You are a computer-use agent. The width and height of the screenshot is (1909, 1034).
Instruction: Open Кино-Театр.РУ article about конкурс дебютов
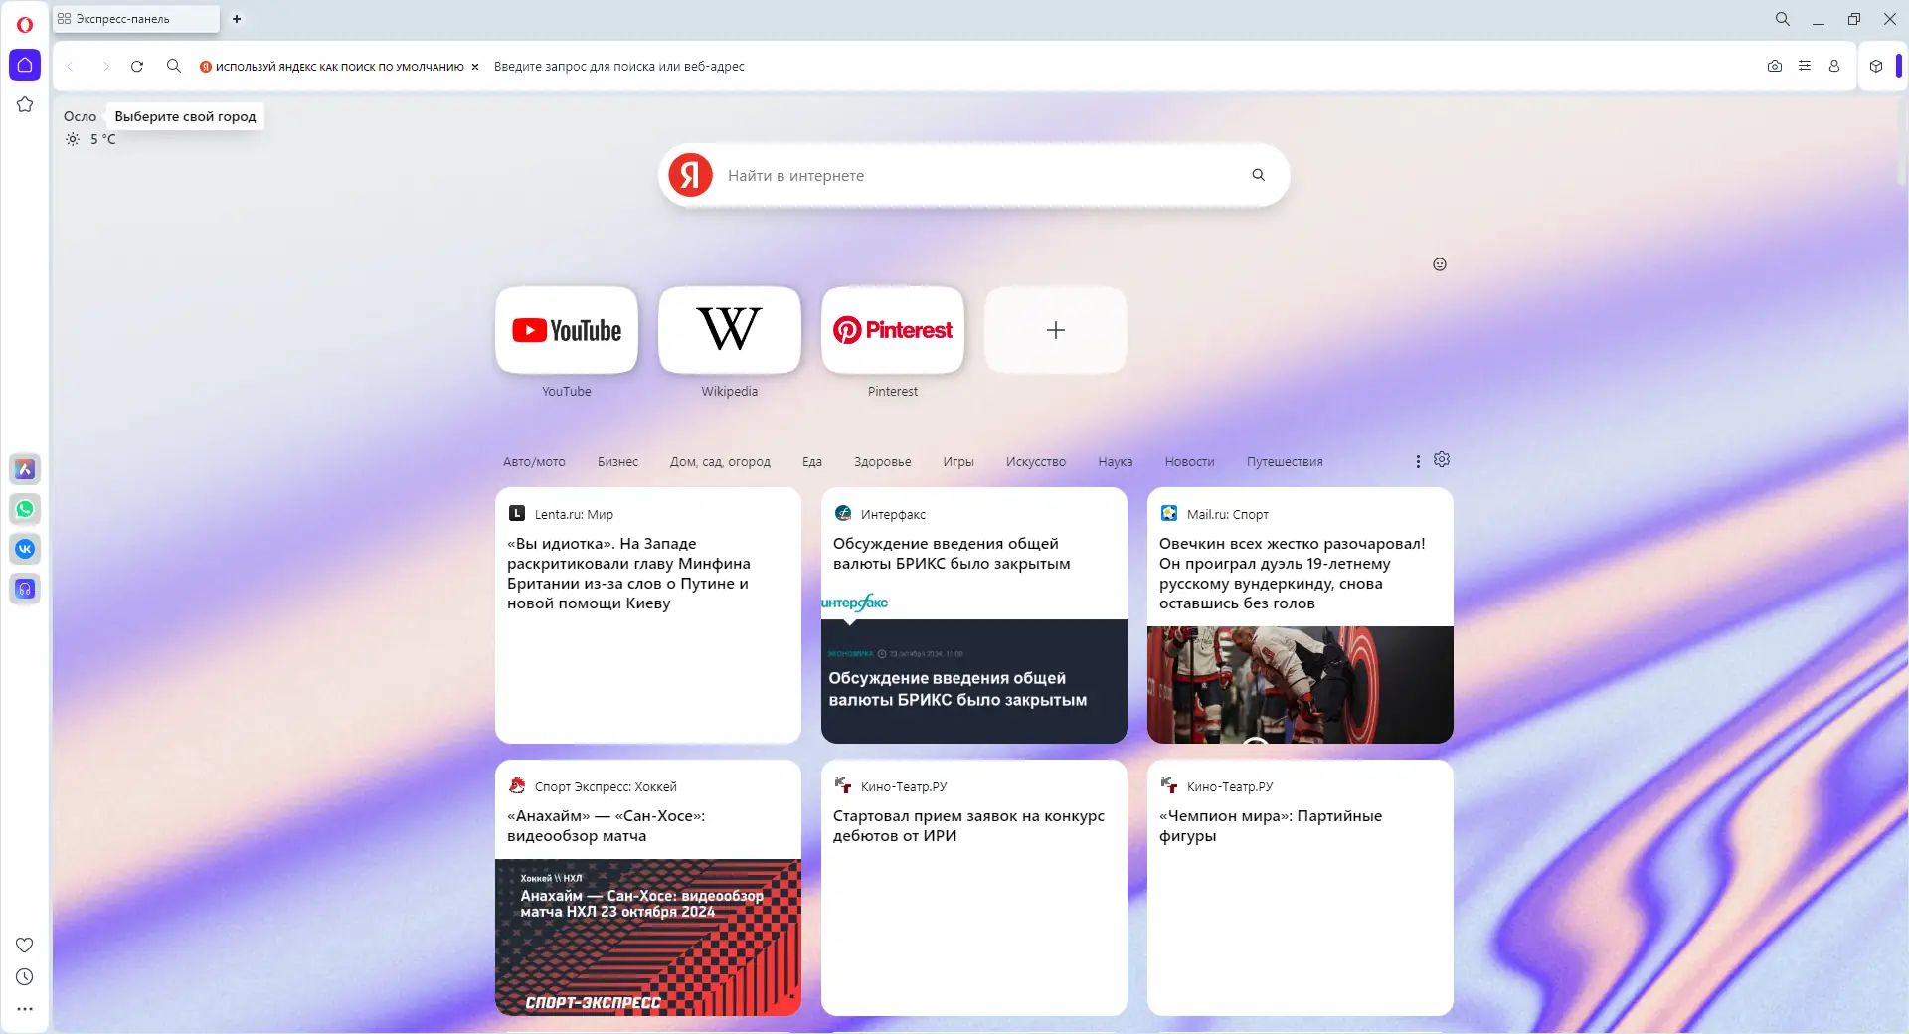coord(974,888)
